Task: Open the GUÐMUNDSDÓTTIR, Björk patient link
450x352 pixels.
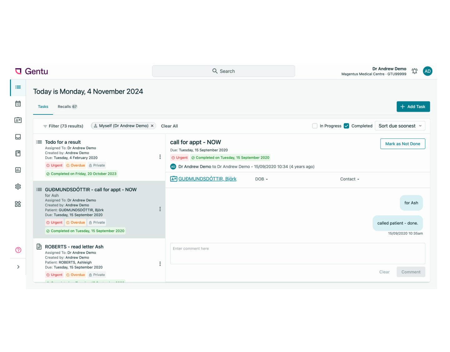Action: tap(207, 179)
